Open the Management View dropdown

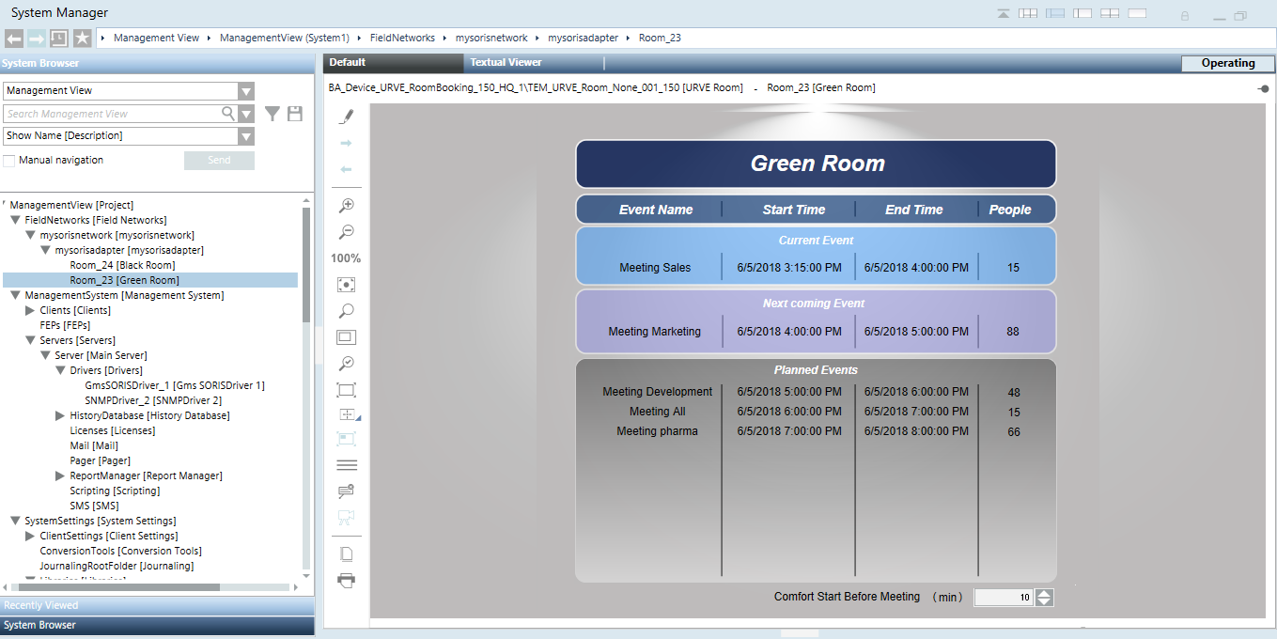click(x=245, y=91)
